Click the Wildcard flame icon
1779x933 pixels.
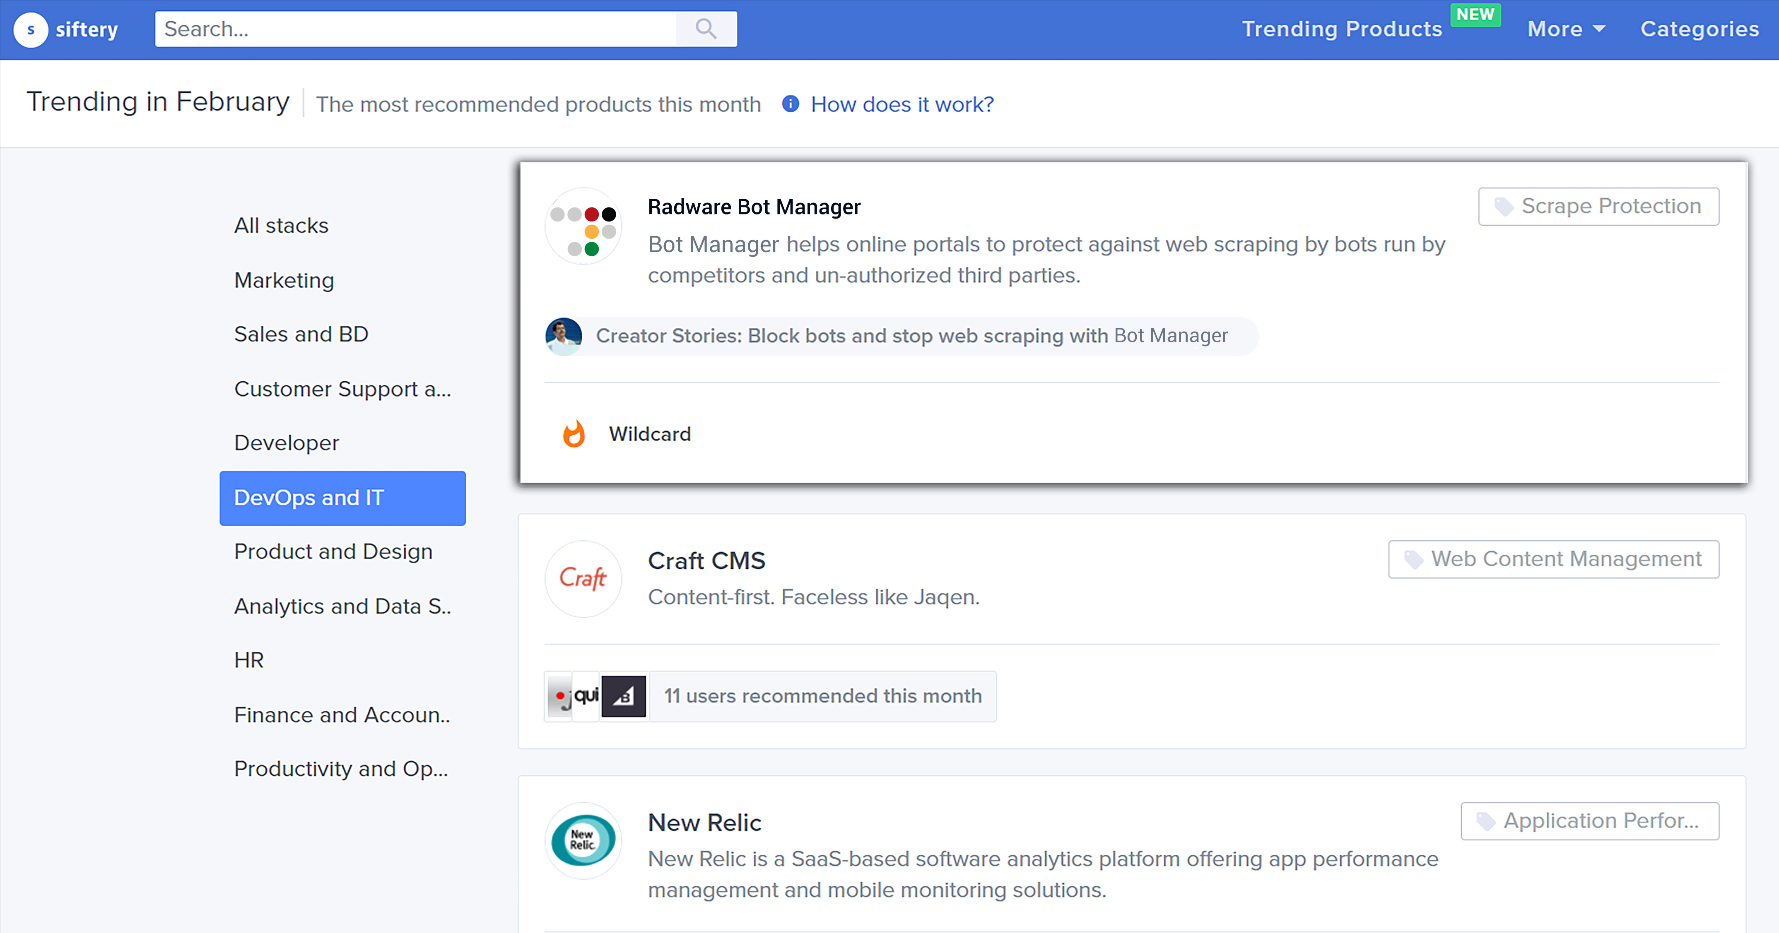(x=574, y=434)
